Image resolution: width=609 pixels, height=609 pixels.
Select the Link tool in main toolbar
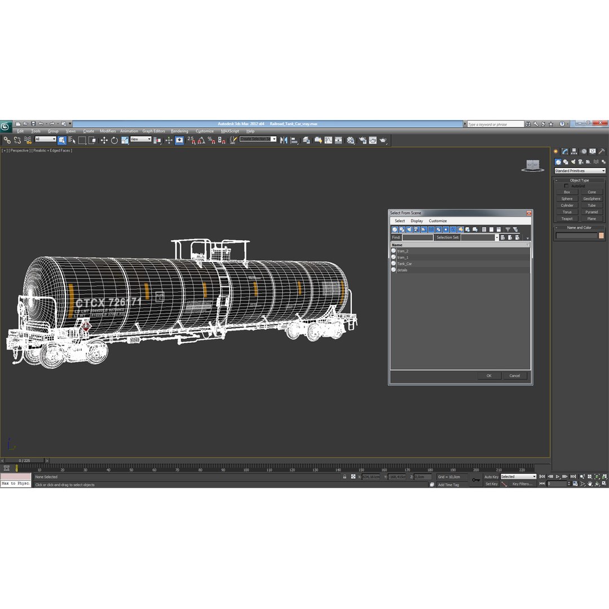click(7, 140)
